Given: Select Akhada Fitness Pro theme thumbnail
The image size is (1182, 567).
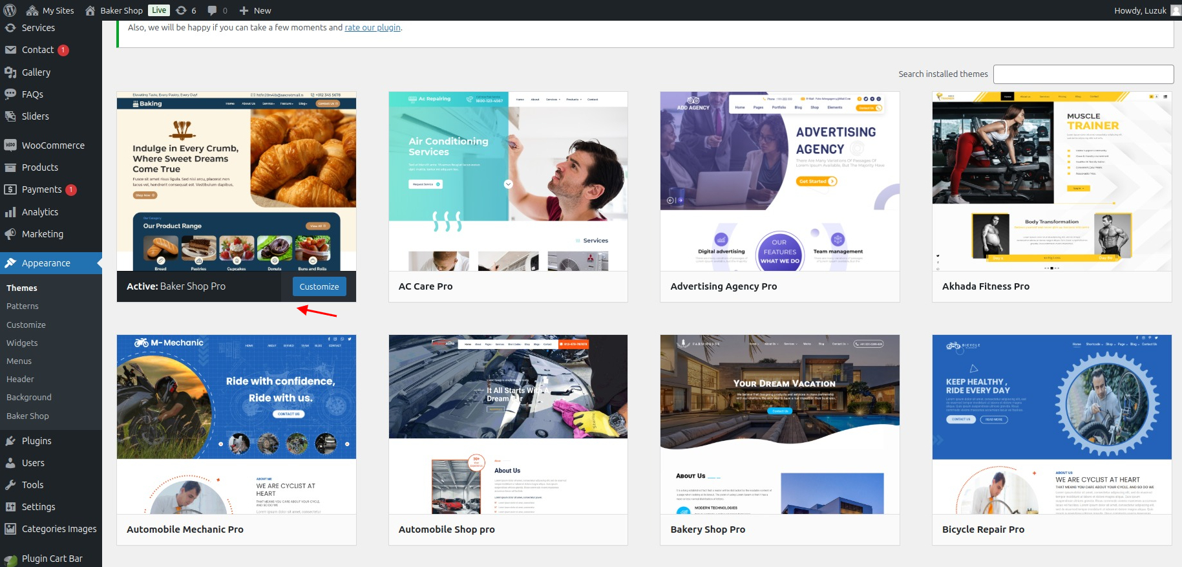Looking at the screenshot, I should (1051, 182).
